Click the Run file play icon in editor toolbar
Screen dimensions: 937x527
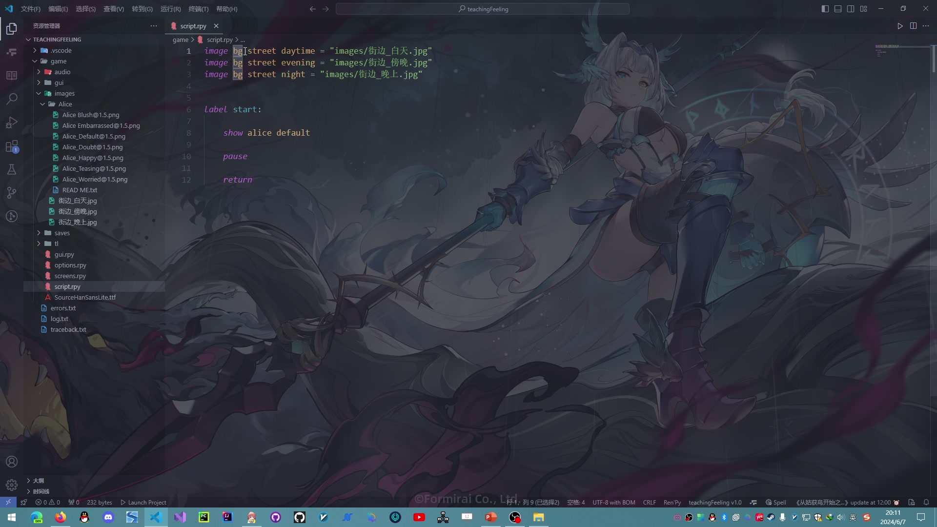[x=900, y=26]
